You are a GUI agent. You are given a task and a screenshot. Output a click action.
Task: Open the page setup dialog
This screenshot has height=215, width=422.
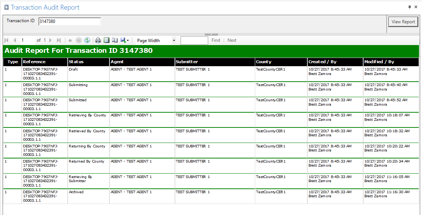click(115, 40)
